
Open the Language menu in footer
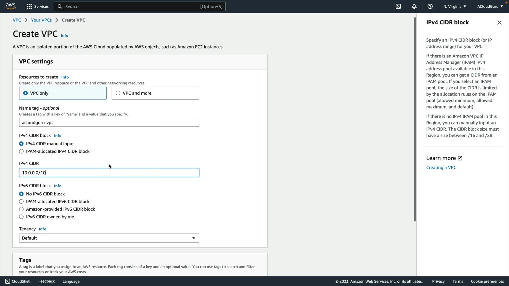(71, 281)
